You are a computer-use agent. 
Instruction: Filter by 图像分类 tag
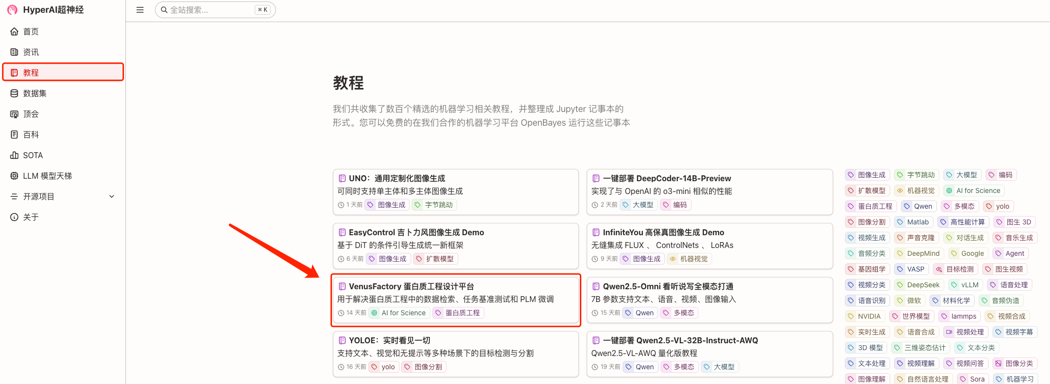point(1015,363)
